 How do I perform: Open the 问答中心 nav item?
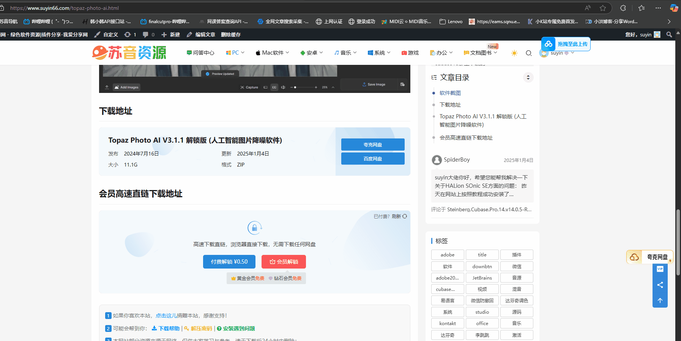(200, 53)
